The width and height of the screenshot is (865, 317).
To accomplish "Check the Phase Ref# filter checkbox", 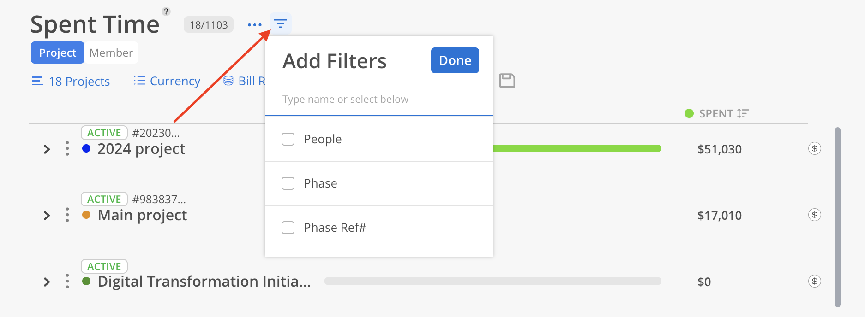I will click(x=288, y=228).
